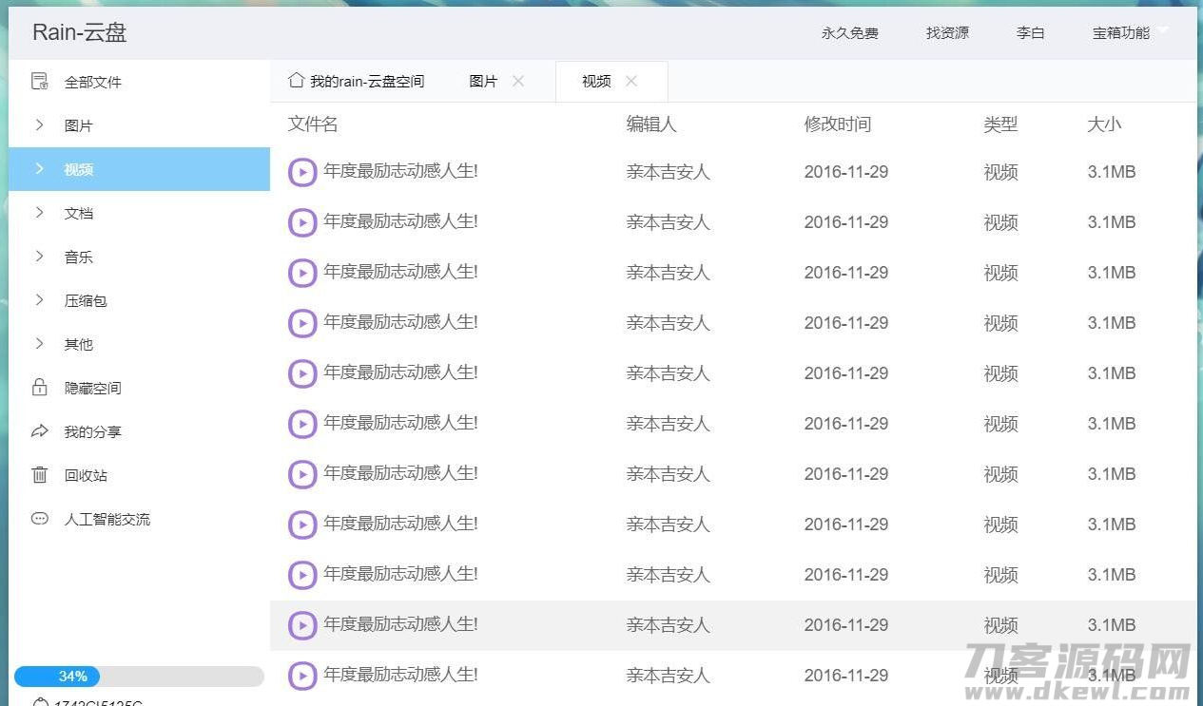The height and width of the screenshot is (706, 1203).
Task: Expand the 文档 category
Action: [x=78, y=213]
